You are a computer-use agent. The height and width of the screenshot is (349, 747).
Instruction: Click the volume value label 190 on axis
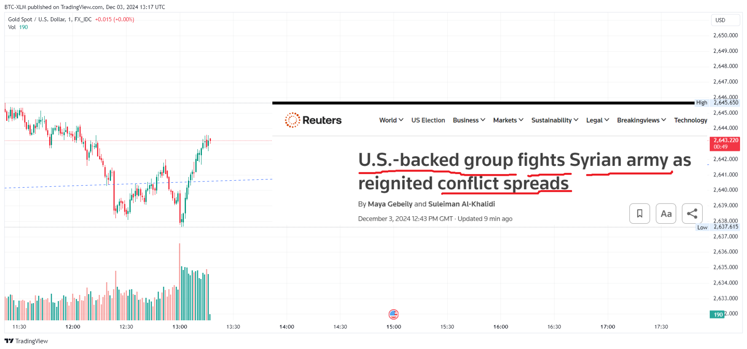point(718,315)
